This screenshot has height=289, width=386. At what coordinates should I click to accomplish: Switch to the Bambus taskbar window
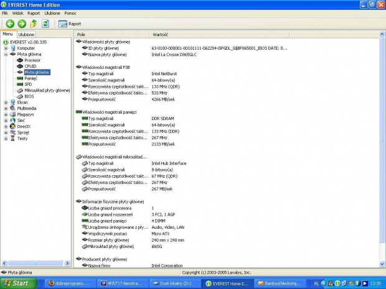click(280, 283)
